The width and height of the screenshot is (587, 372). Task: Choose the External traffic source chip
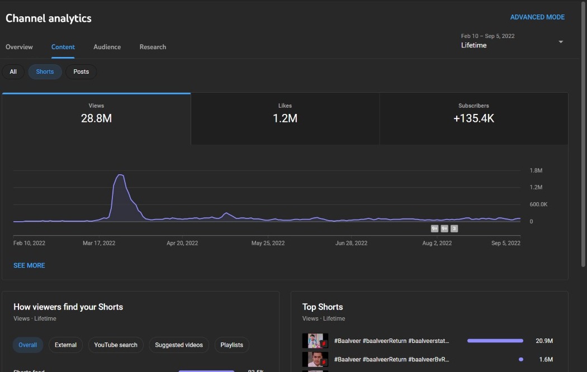[65, 345]
